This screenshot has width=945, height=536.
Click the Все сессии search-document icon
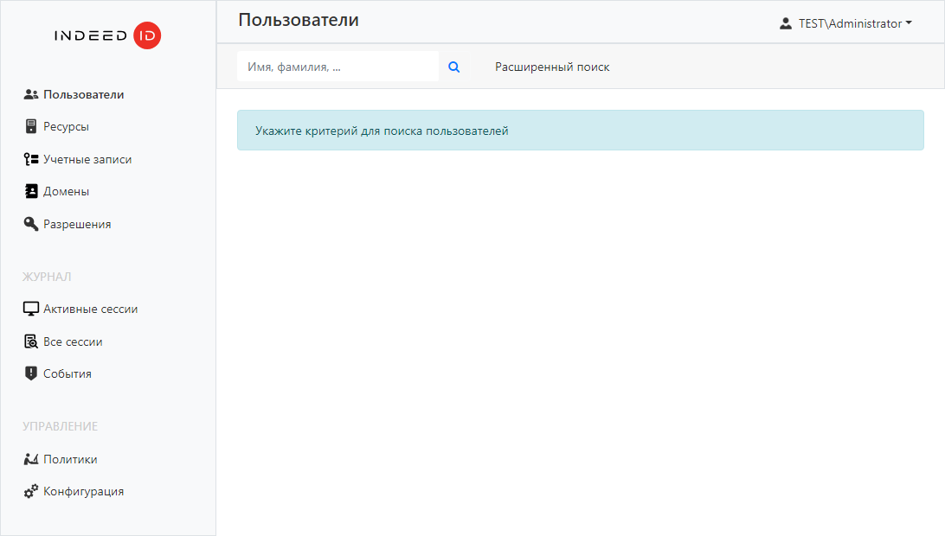pyautogui.click(x=31, y=342)
